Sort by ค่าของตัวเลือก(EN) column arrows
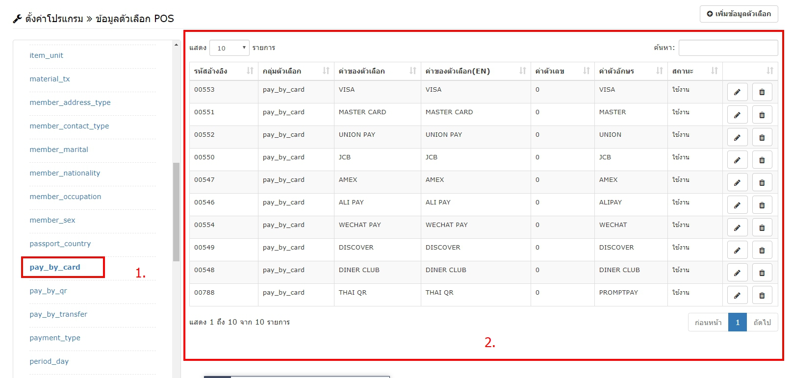The image size is (792, 378). 523,71
